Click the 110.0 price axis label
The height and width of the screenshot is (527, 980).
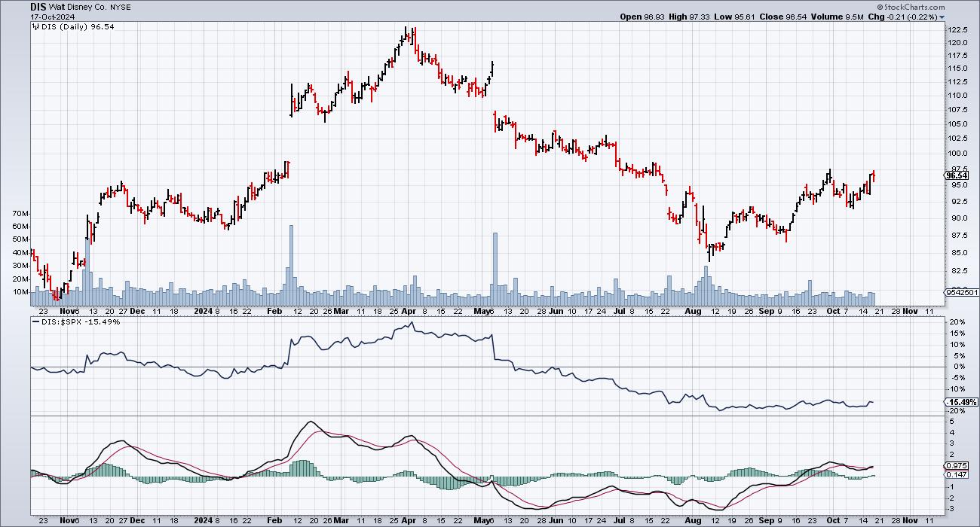958,96
